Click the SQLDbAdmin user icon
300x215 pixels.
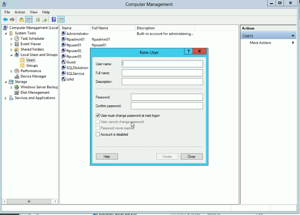(x=63, y=68)
